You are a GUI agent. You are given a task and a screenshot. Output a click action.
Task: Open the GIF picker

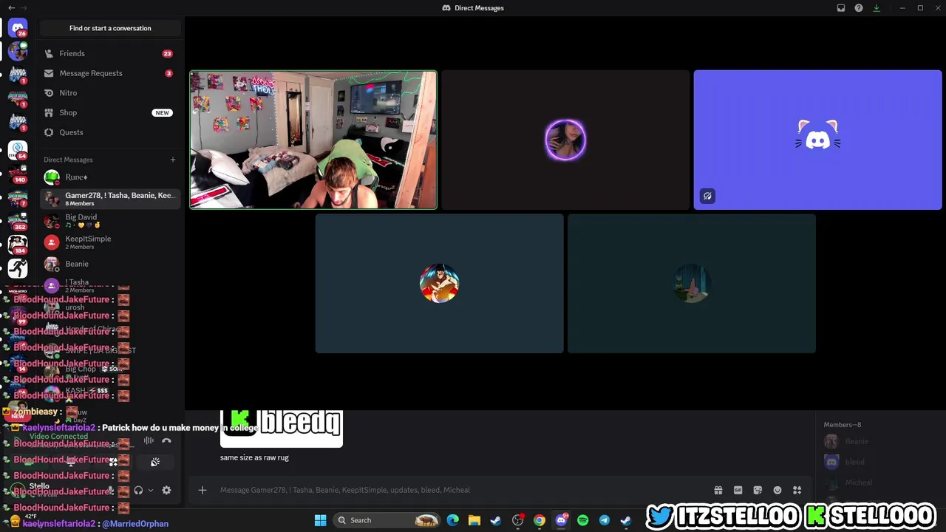(x=738, y=490)
